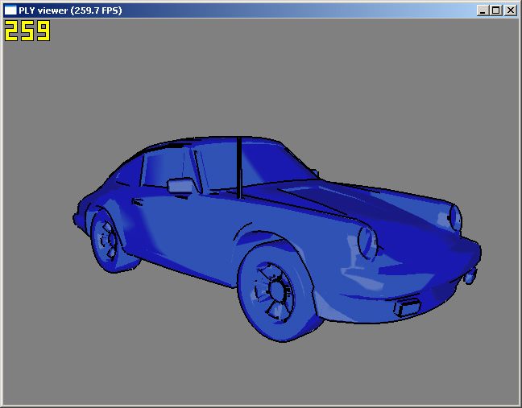The image size is (522, 408).
Task: Click the yellow 259 FPS counter
Action: click(27, 31)
